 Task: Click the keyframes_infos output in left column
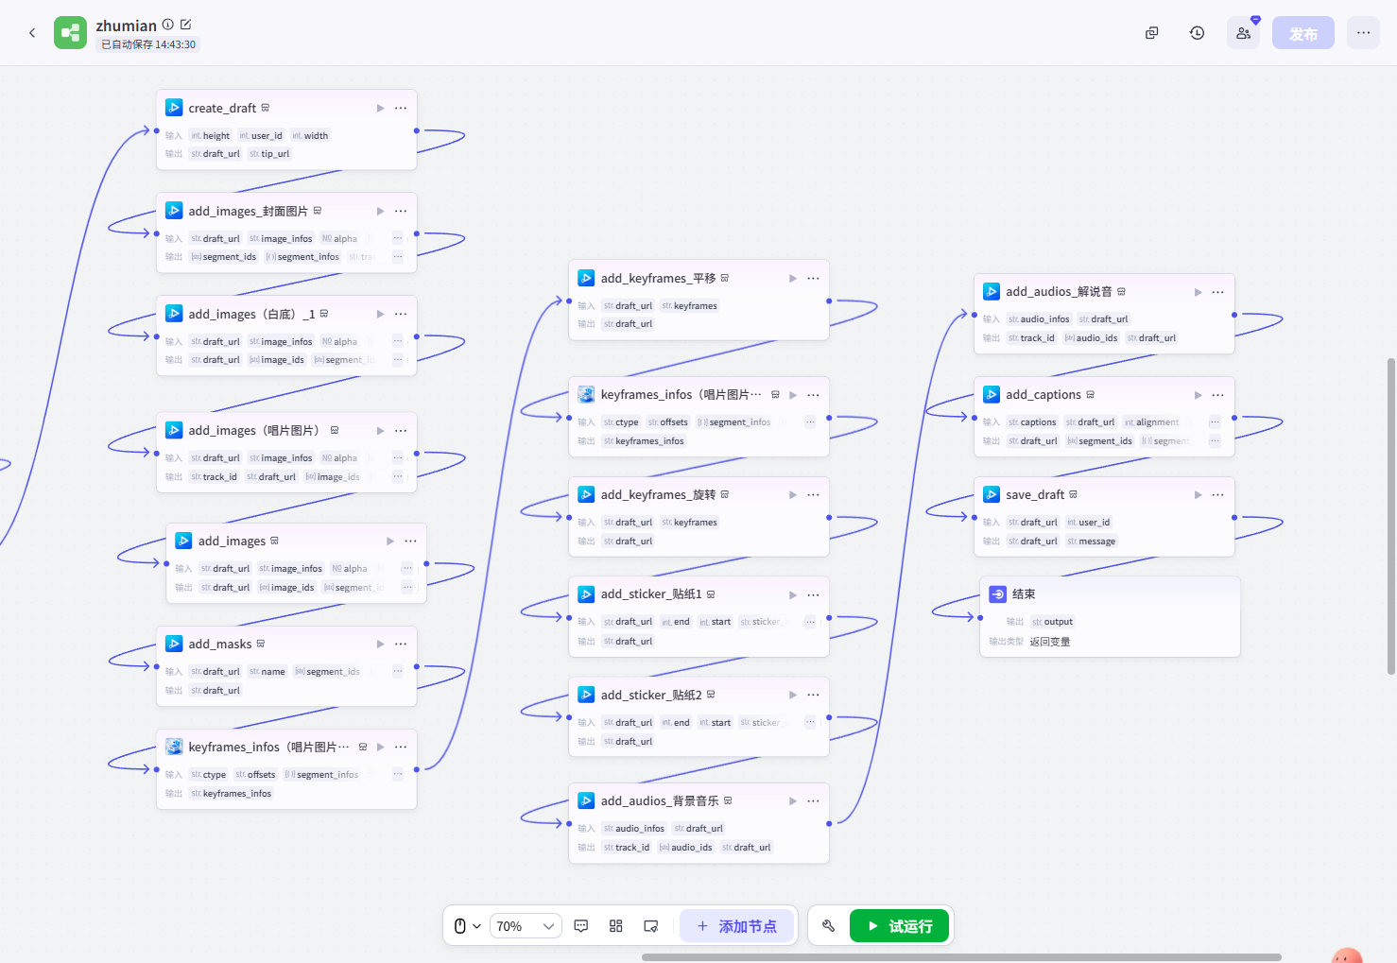click(x=232, y=794)
